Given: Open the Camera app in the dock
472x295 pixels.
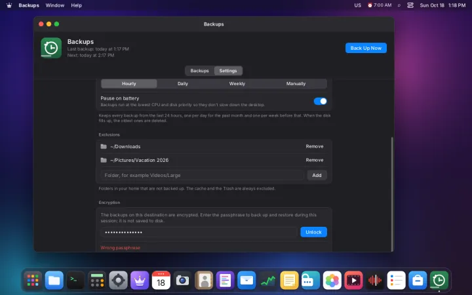Looking at the screenshot, I should pos(182,281).
